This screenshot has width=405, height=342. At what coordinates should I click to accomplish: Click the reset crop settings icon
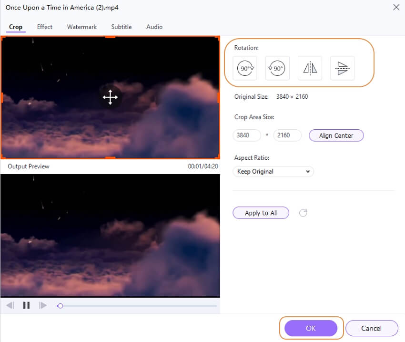click(x=303, y=213)
